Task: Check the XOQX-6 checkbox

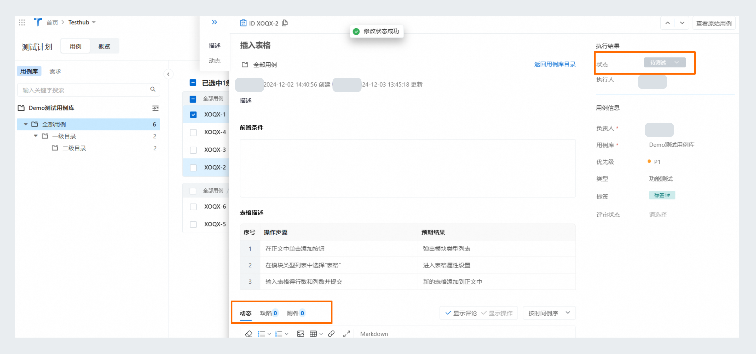Action: tap(193, 207)
